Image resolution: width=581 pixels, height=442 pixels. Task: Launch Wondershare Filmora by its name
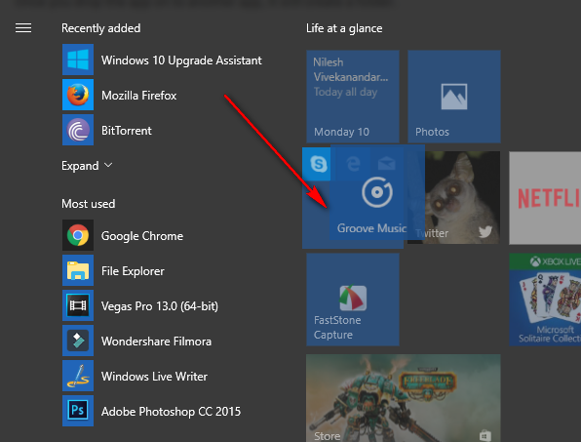(x=156, y=342)
